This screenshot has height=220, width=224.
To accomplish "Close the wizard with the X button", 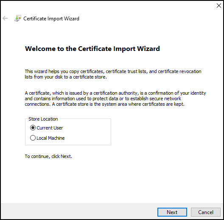I will click(x=218, y=6).
